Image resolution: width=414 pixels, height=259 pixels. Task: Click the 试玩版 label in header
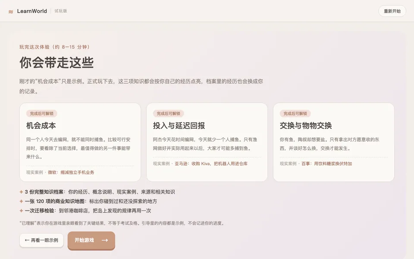click(61, 11)
